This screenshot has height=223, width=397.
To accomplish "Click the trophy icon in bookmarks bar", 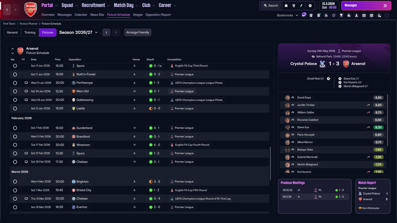I will click(341, 15).
